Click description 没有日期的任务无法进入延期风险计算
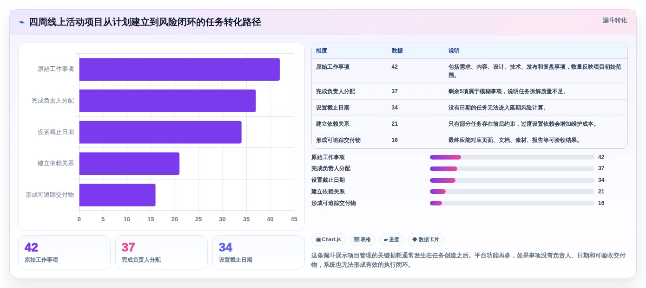The image size is (646, 288). [498, 108]
